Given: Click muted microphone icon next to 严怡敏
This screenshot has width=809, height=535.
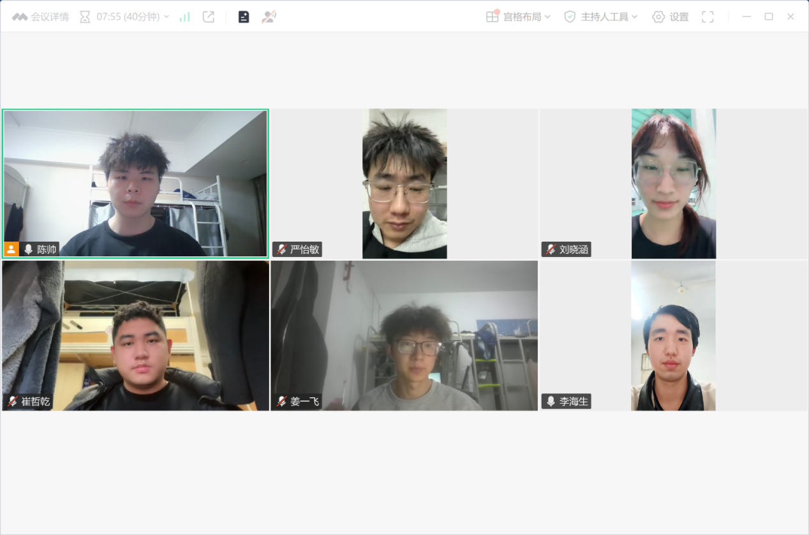Looking at the screenshot, I should (x=281, y=249).
